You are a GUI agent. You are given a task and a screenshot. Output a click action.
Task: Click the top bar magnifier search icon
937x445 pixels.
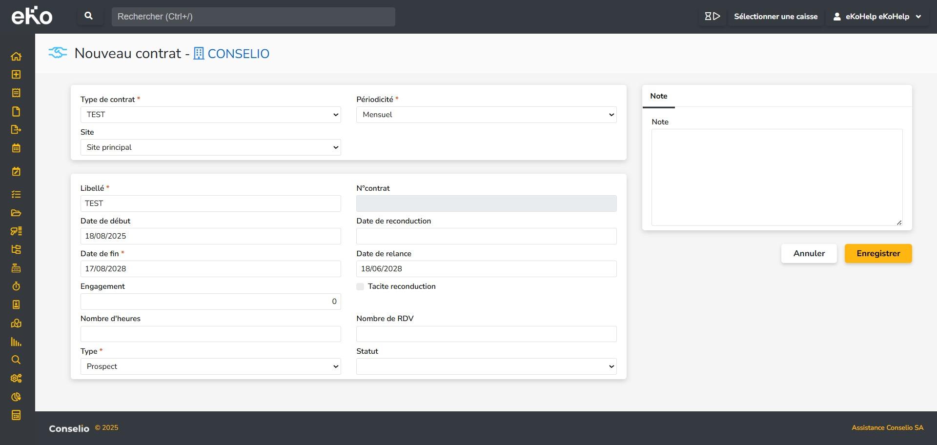pyautogui.click(x=88, y=16)
